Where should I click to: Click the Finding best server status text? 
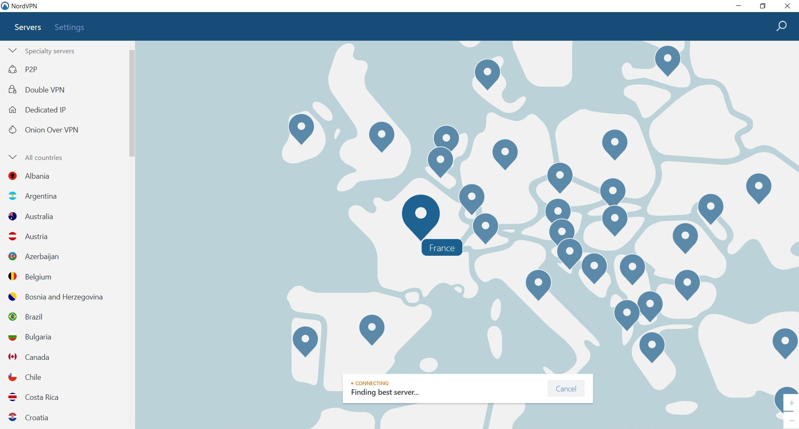385,392
